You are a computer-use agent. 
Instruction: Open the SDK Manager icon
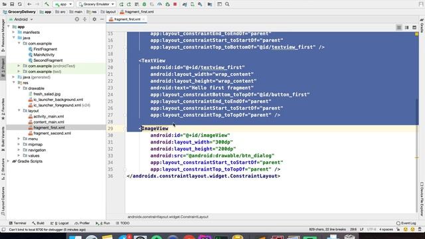[200, 5]
